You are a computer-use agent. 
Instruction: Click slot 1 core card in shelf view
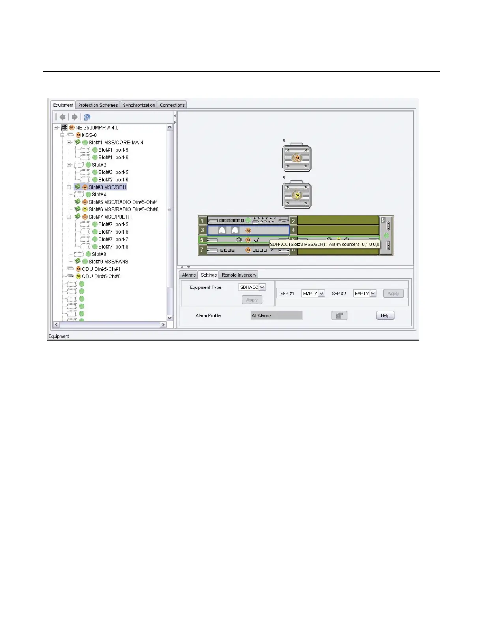click(248, 221)
